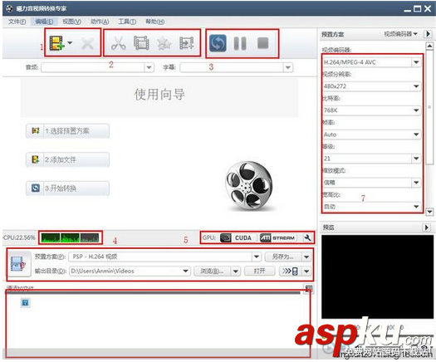Screen dimensions: 436x362
Task: Open the 动作(A) menu
Action: pos(100,22)
